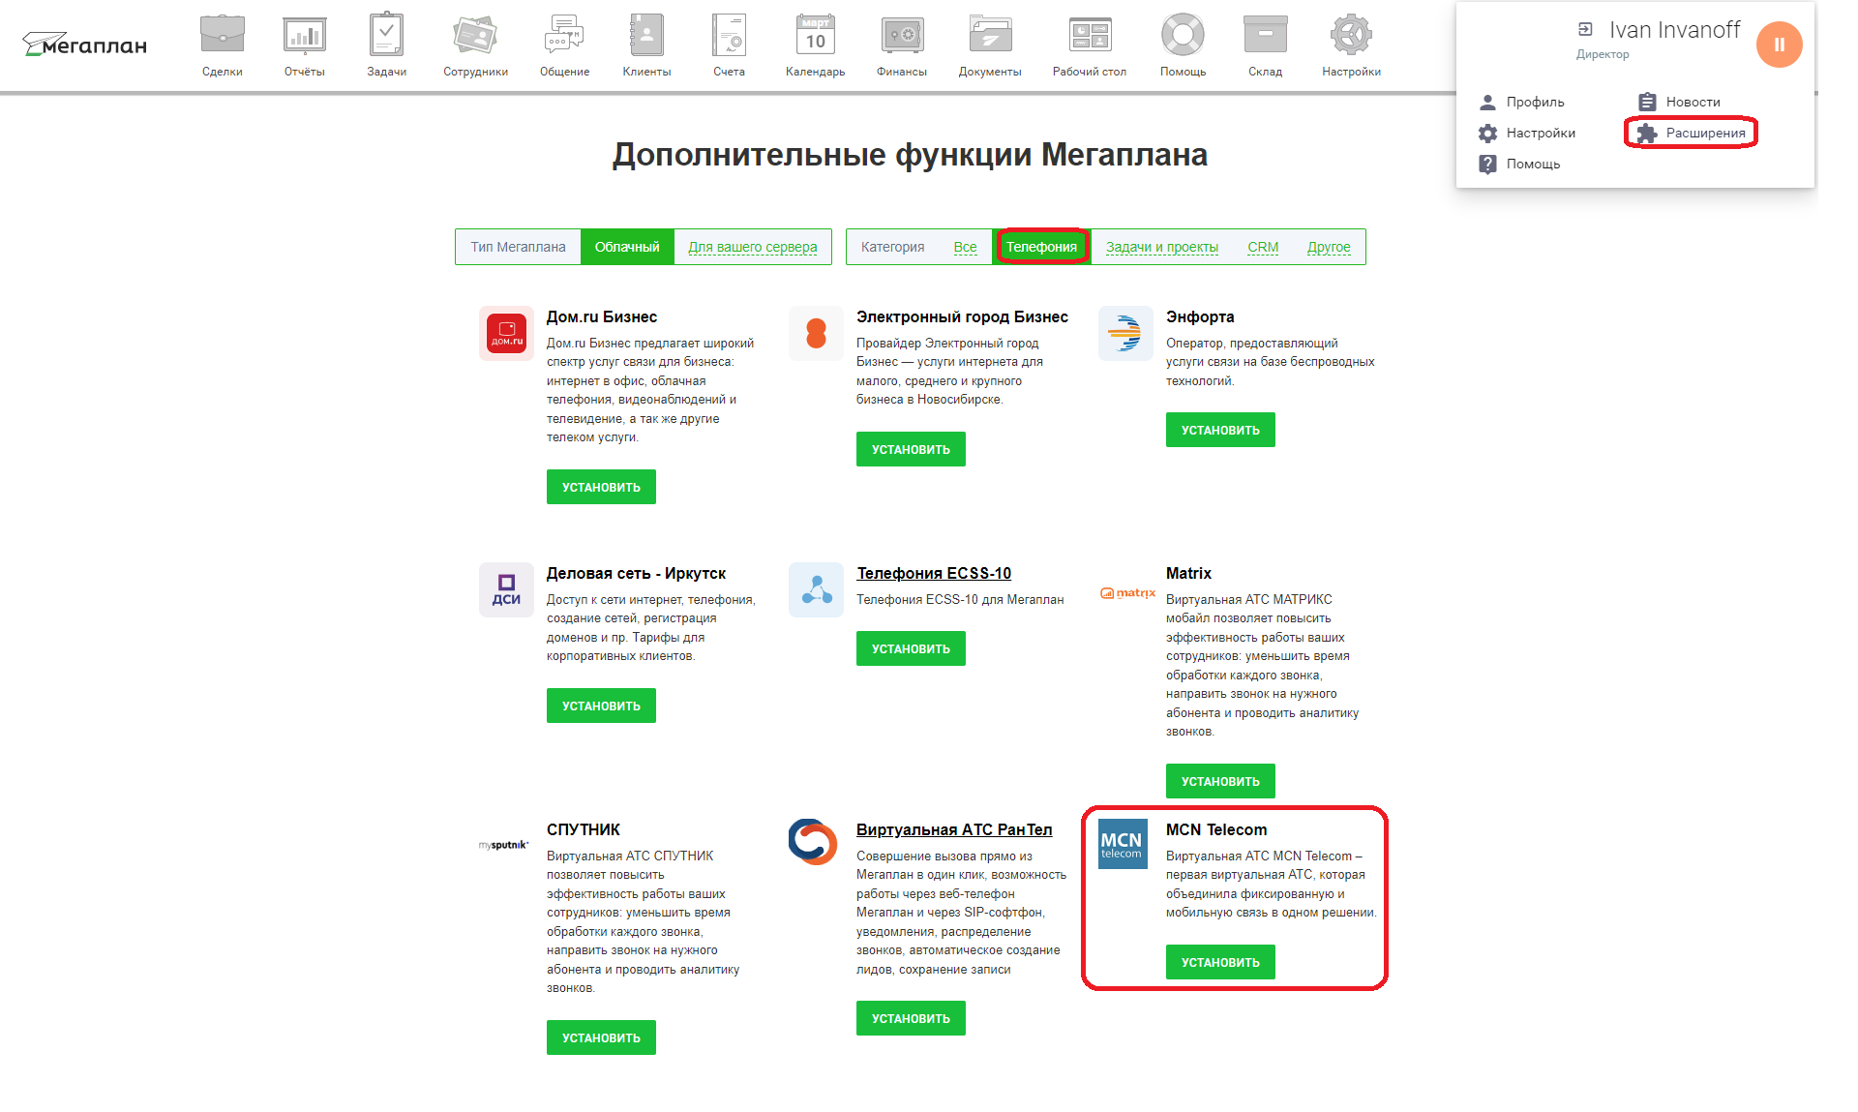Open Расширения in user menu
The width and height of the screenshot is (1858, 1112).
(1704, 133)
